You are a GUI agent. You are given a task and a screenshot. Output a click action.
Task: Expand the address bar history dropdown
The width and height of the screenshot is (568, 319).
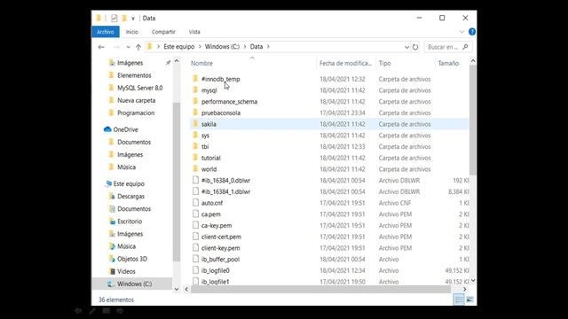406,47
